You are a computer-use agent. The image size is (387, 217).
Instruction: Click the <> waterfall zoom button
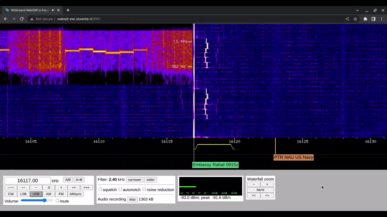pos(267,195)
